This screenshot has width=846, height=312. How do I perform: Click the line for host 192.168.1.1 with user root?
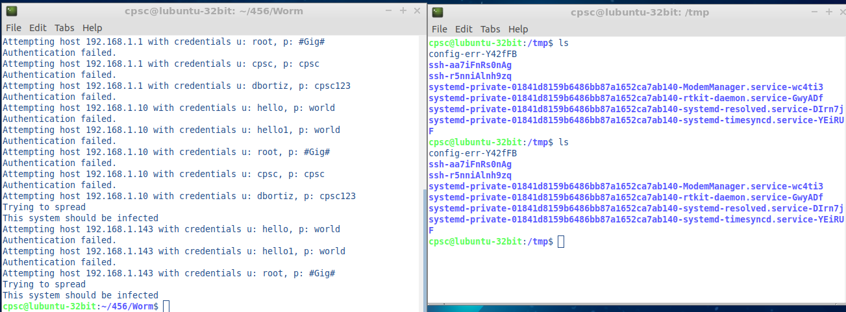click(x=164, y=42)
